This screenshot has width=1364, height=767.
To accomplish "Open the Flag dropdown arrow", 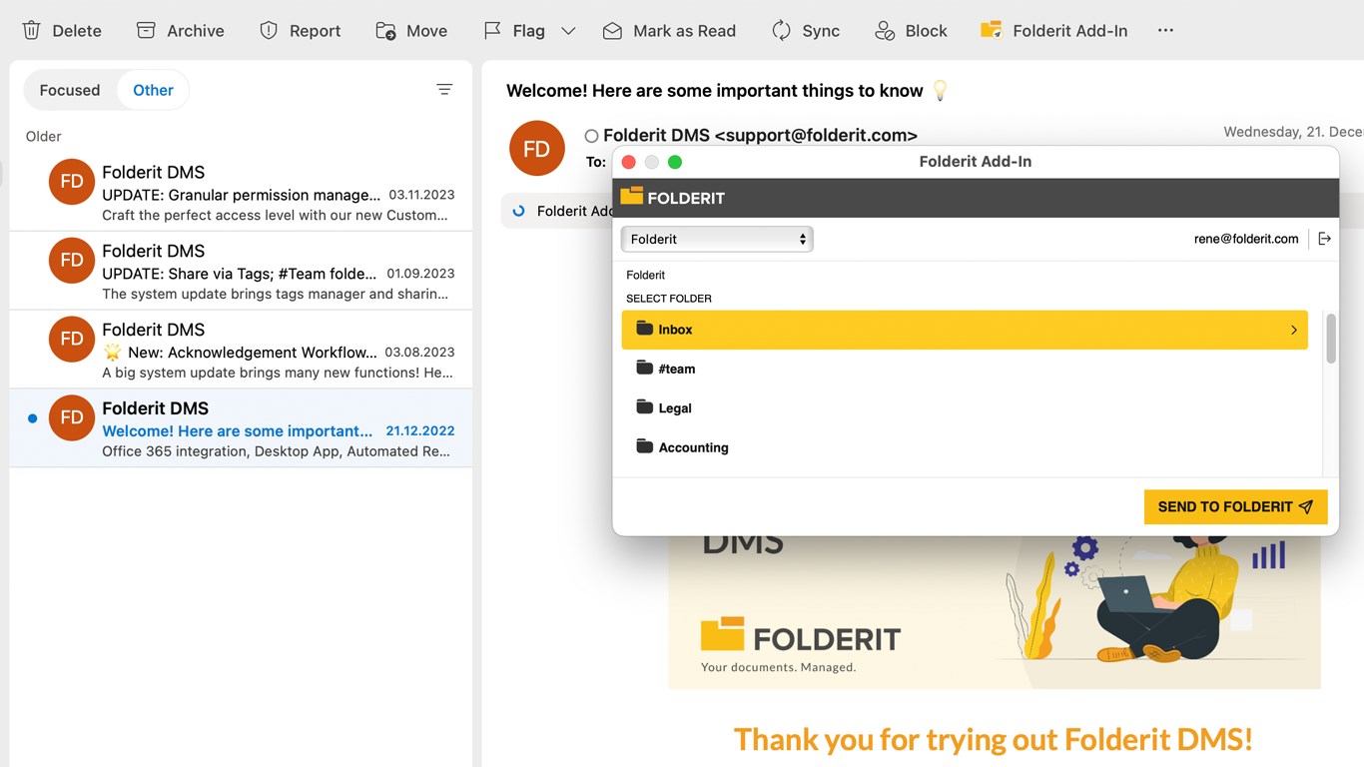I will pos(568,31).
